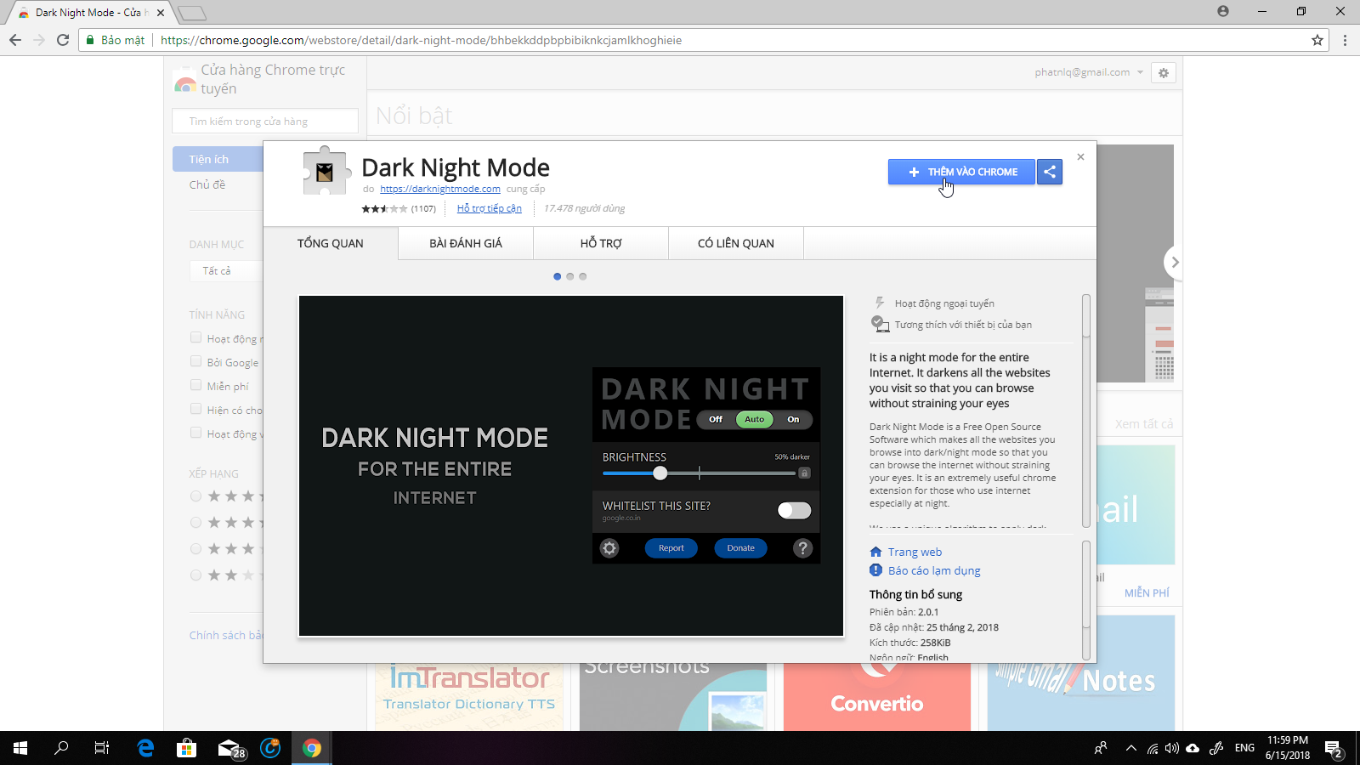Image resolution: width=1360 pixels, height=765 pixels.
Task: Select the second screenshot carousel dot
Action: tap(570, 276)
